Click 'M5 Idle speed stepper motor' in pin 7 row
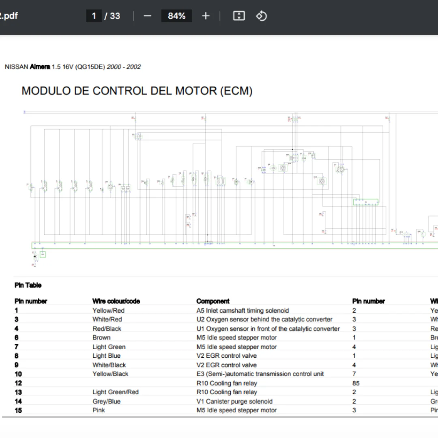The image size is (438, 438). (x=236, y=347)
